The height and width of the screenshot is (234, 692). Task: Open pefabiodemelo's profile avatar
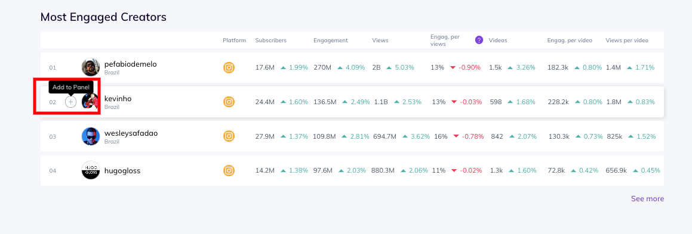click(91, 67)
